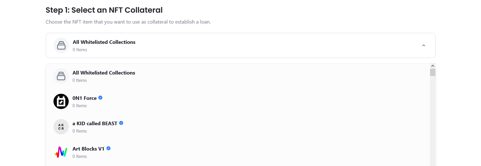Click the collections icon in the dropdown header
The image size is (481, 166).
(61, 45)
